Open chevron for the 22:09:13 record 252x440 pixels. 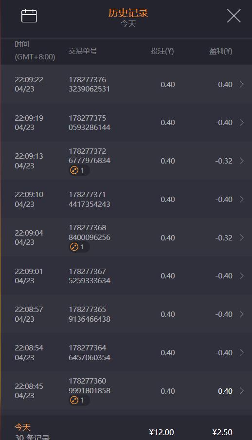point(242,161)
